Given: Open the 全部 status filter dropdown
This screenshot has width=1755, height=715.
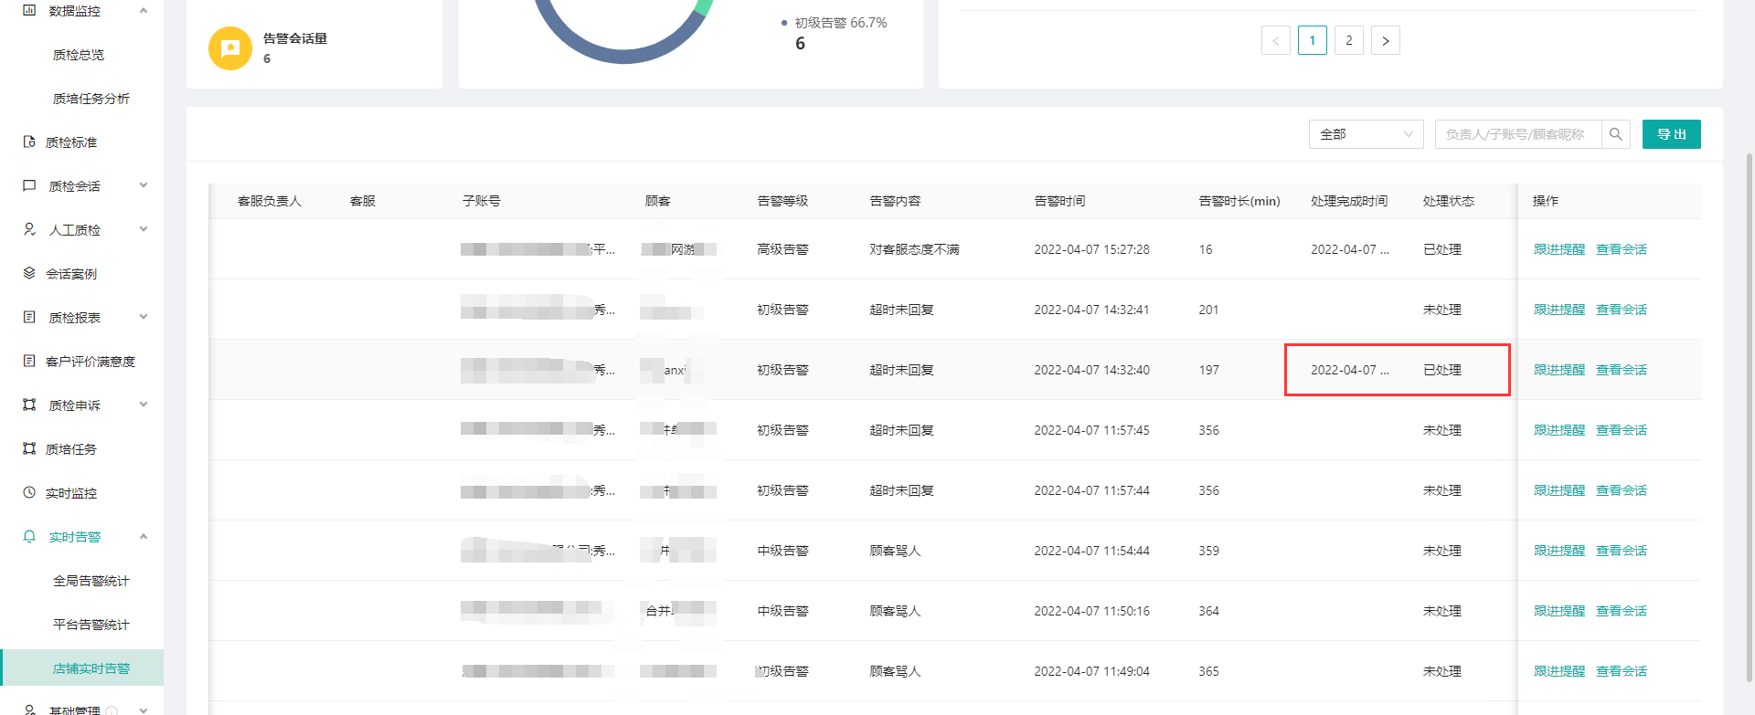Looking at the screenshot, I should (1367, 134).
